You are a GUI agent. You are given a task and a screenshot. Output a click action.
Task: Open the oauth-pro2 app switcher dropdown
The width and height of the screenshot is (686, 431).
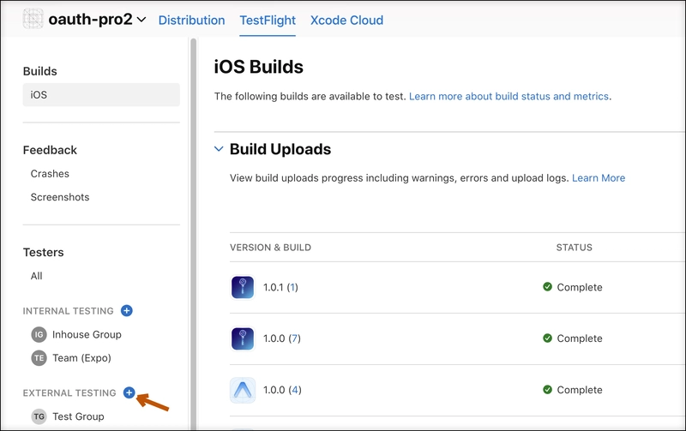(141, 20)
